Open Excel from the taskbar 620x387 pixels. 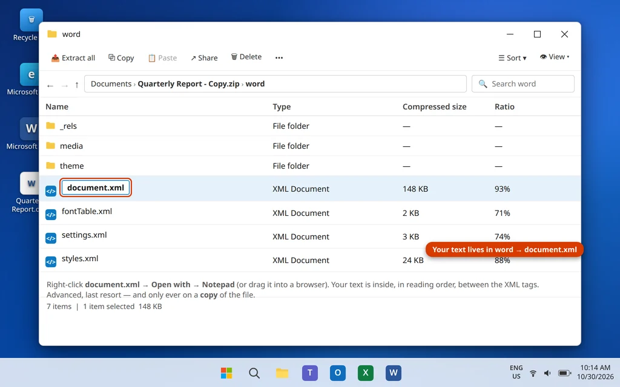coord(365,372)
